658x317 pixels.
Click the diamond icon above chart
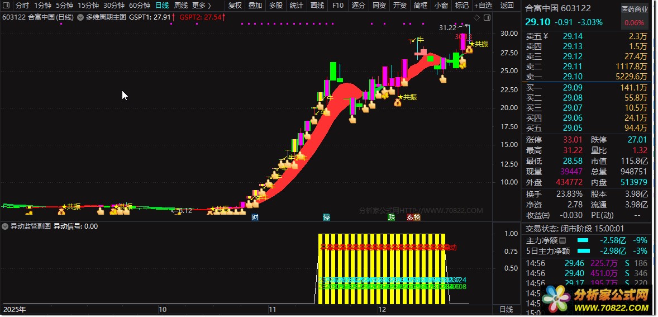tap(476, 17)
